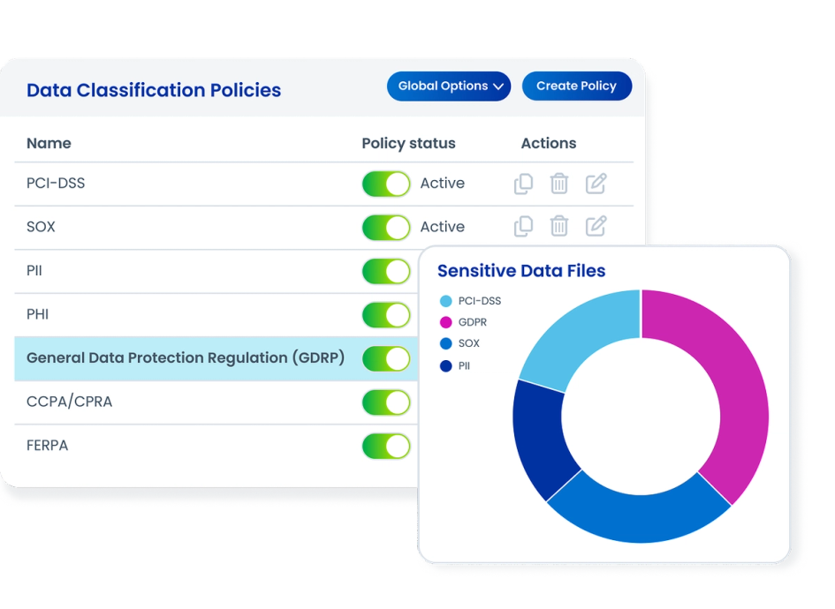
Task: Click the SOX policy name
Action: point(41,227)
